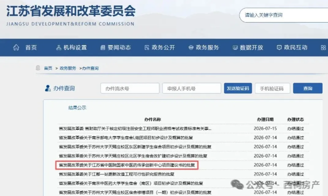The image size is (328, 196).
Task: Click the date in the 江苏省中医院 row
Action: (x=265, y=165)
